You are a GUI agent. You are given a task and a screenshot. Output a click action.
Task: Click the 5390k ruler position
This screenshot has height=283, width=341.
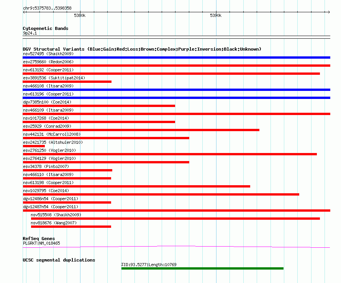tap(216, 15)
